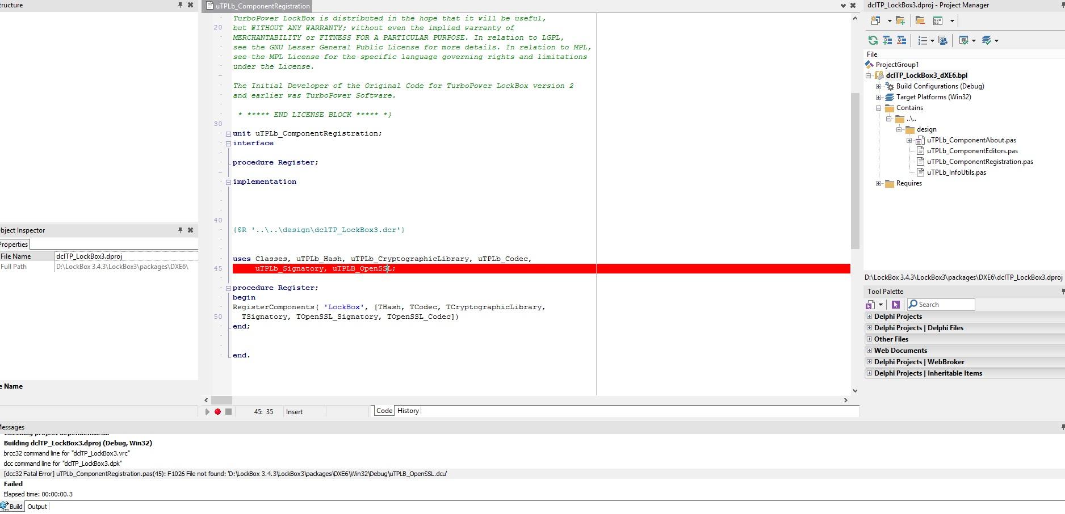
Task: Expand the Delphi Projects palette category
Action: click(869, 317)
